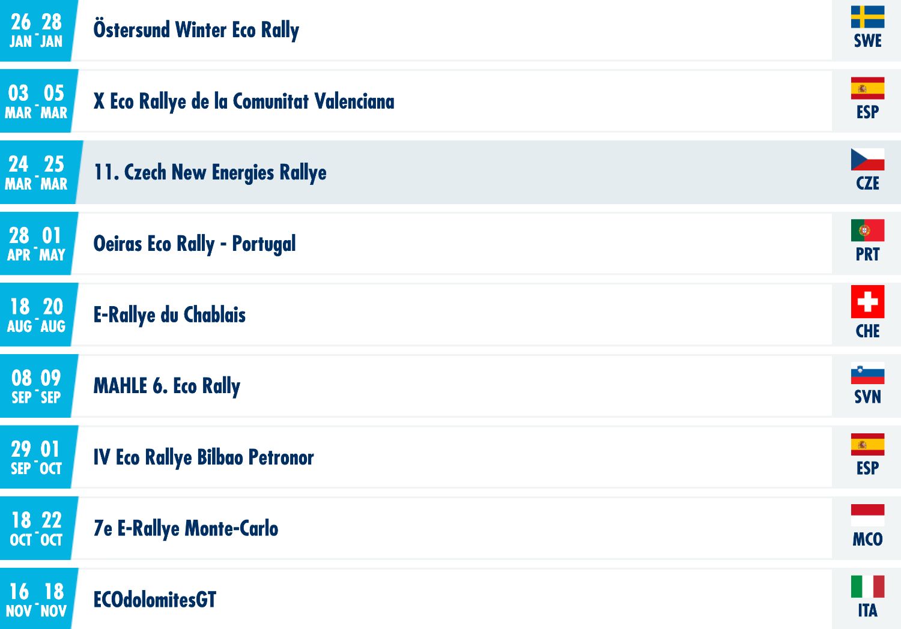Viewport: 901px width, 629px height.
Task: Click the 18-22 OCT date badge
Action: (36, 528)
